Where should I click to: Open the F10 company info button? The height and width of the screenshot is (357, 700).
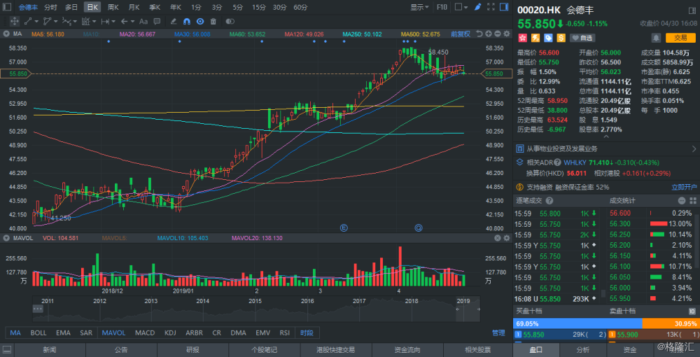click(x=442, y=7)
